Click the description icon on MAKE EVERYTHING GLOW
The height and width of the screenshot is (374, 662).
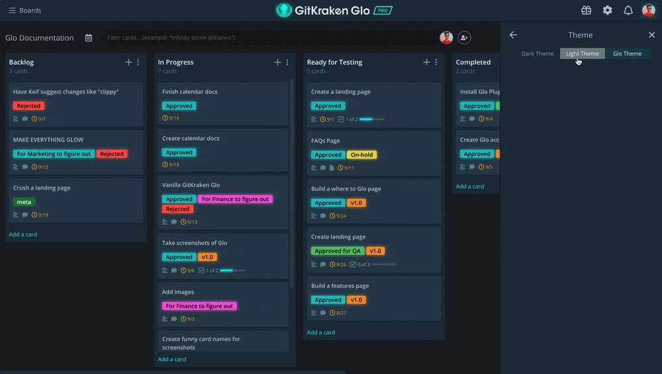(16, 167)
